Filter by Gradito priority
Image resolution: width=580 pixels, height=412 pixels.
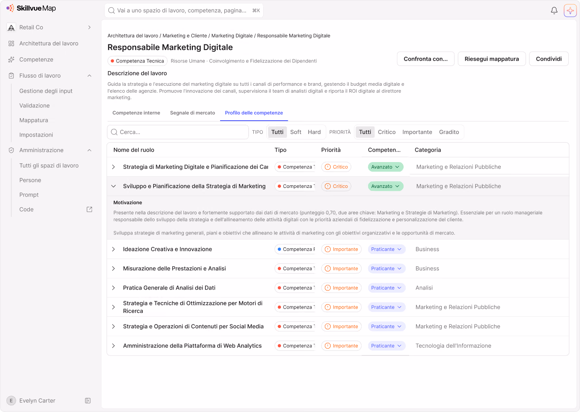click(x=449, y=132)
